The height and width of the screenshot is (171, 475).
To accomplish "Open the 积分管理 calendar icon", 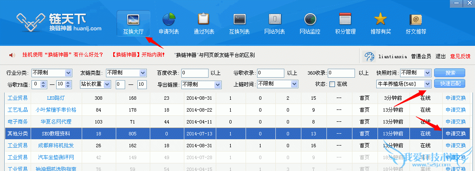I will [x=345, y=20].
